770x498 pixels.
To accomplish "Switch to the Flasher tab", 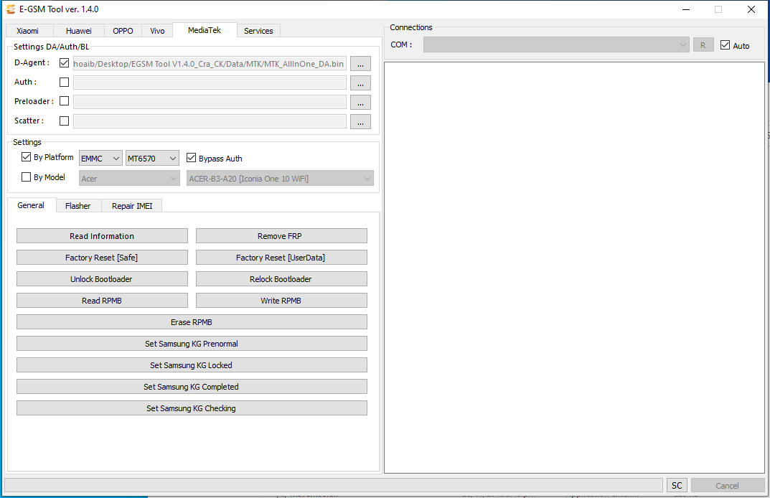I will pos(78,205).
